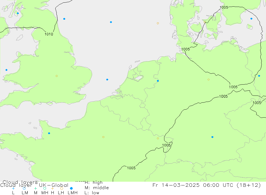The width and height of the screenshot is (266, 195).
Task: Select the LH circle marker over northern Germany
Action: coord(209,80)
